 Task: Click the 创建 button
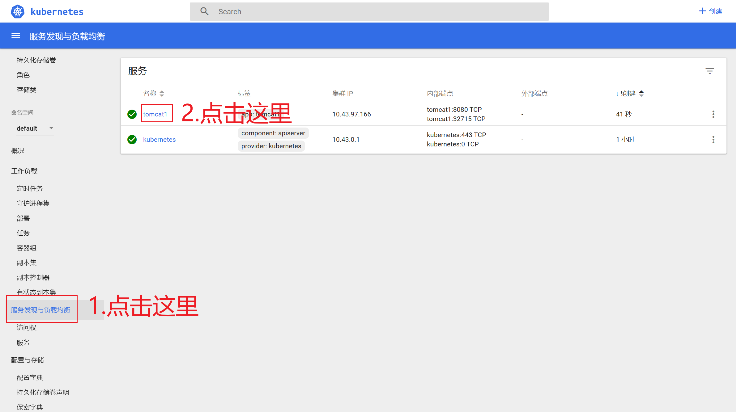710,11
